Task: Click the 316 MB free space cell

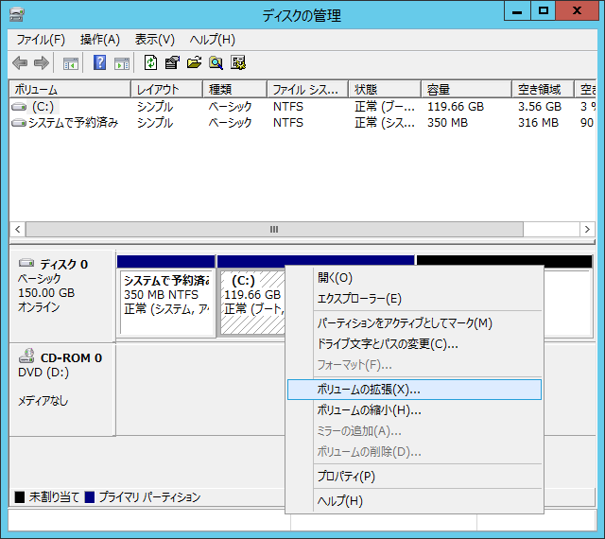Action: pos(538,123)
